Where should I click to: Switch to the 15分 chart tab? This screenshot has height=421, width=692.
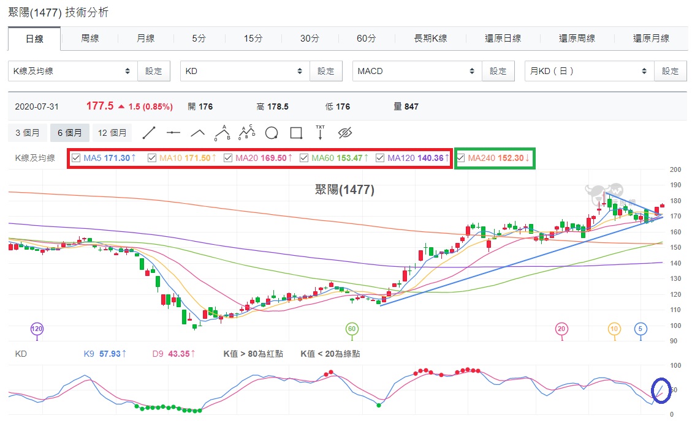tap(253, 39)
